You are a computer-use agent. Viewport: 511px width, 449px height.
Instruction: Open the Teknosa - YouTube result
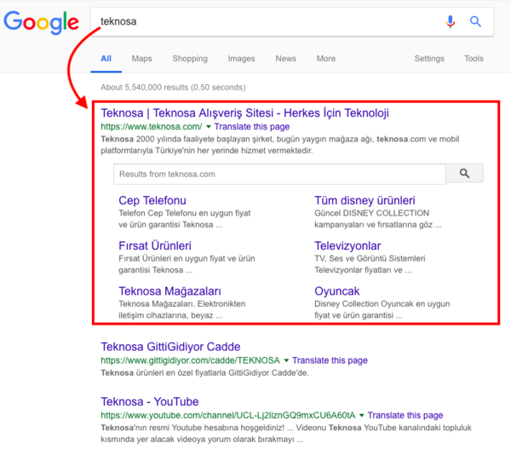(150, 402)
